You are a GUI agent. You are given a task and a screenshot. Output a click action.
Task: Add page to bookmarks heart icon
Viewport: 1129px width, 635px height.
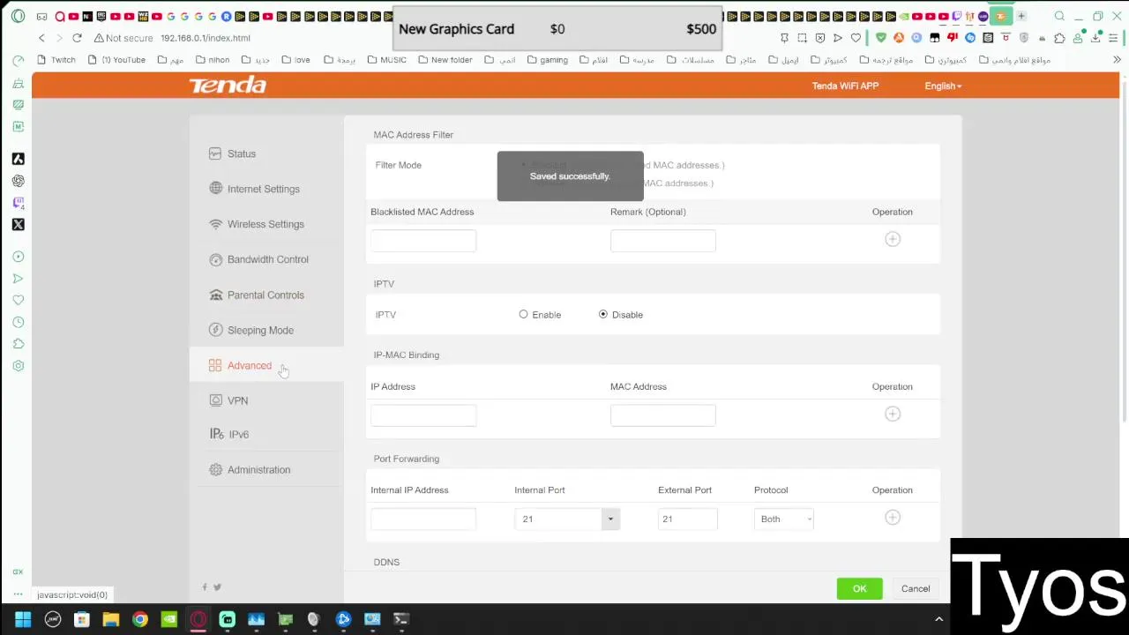click(x=856, y=38)
